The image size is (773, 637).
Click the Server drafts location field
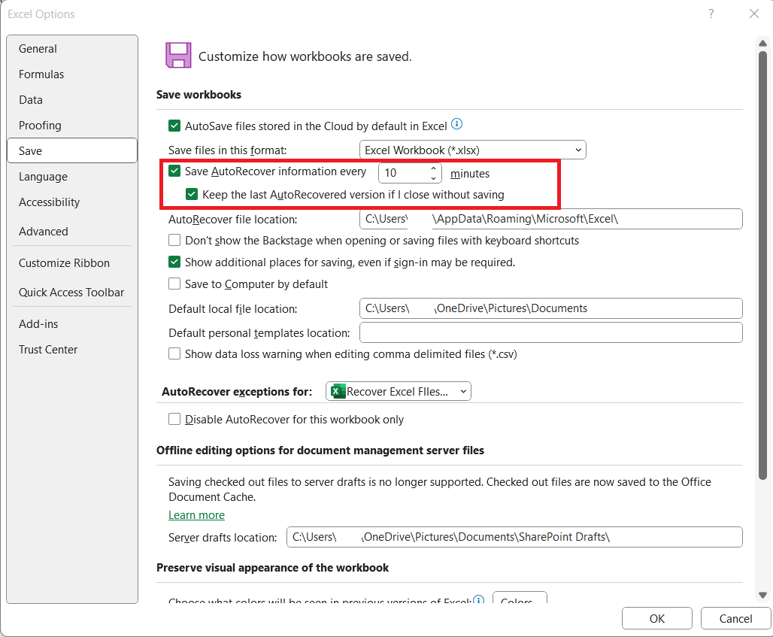(514, 537)
